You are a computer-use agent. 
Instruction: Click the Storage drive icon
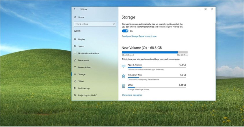75,74
